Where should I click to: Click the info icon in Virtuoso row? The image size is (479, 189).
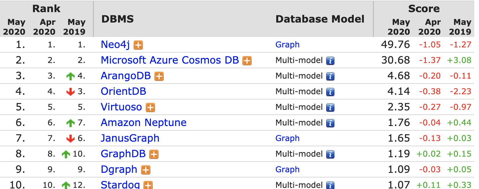click(x=330, y=108)
